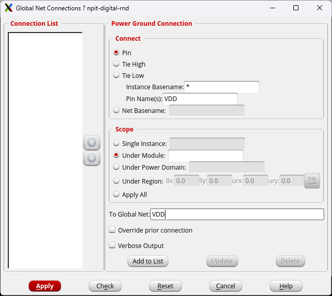Pick the region area with the draw-box icon
The width and height of the screenshot is (332, 296).
pos(312,181)
